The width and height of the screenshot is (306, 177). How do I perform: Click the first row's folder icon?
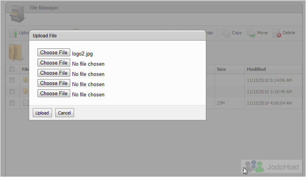(x=26, y=80)
